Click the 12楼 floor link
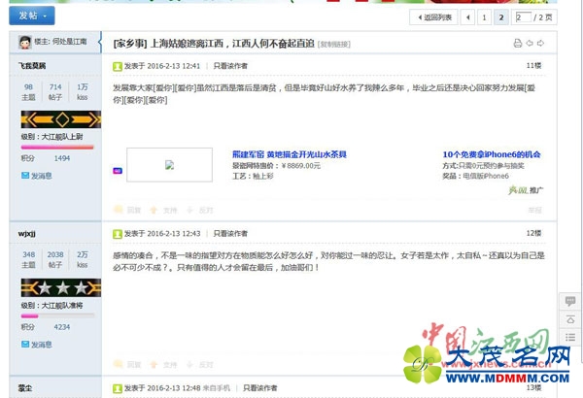 (x=533, y=233)
